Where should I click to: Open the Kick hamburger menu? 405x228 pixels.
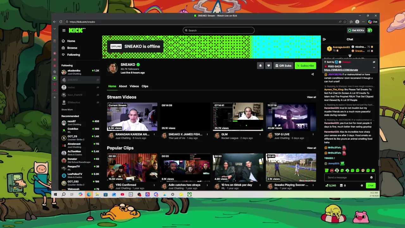coord(64,30)
